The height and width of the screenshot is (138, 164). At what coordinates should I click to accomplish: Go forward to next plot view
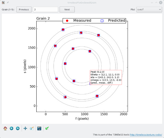click(18, 128)
